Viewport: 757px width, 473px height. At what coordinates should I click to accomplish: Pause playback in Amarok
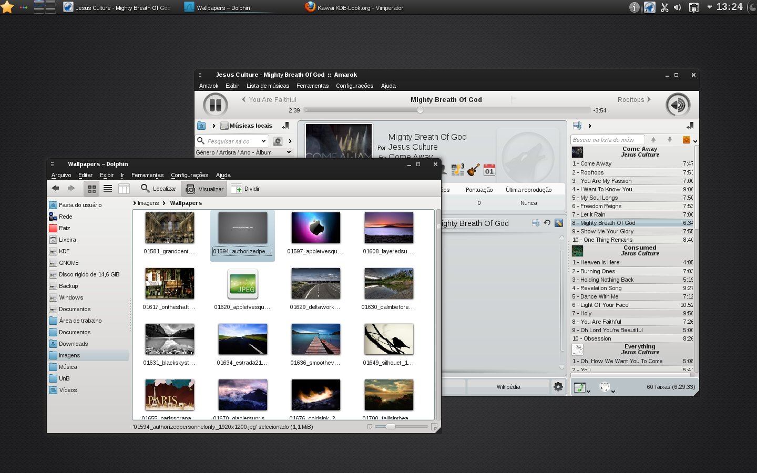click(x=216, y=105)
